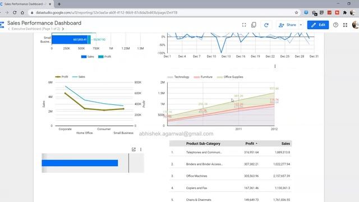This screenshot has height=202, width=359.
Task: Refresh the report data
Action: coord(266,25)
